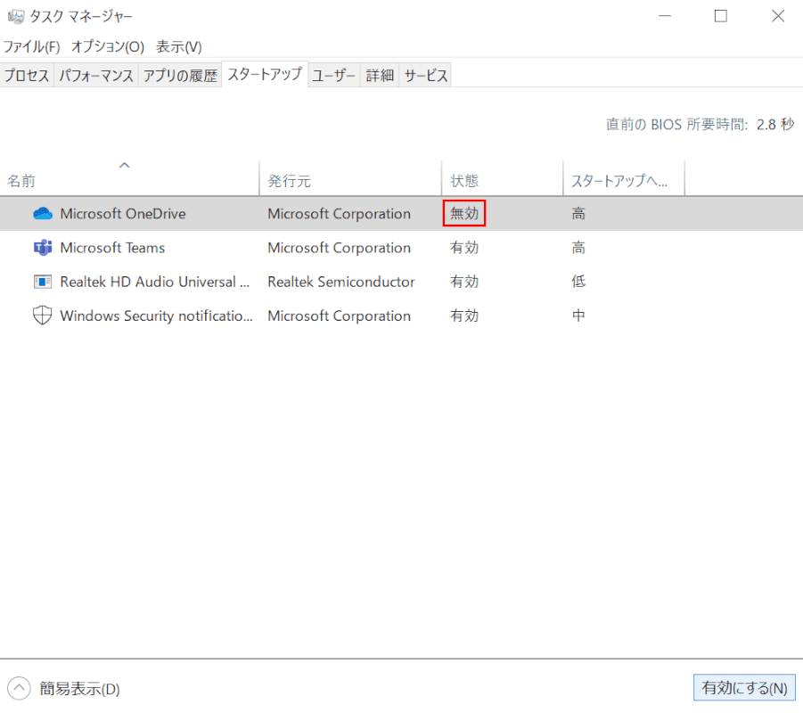The height and width of the screenshot is (713, 803).
Task: Collapse view using 簡易表示 arrow icon
Action: (19, 688)
